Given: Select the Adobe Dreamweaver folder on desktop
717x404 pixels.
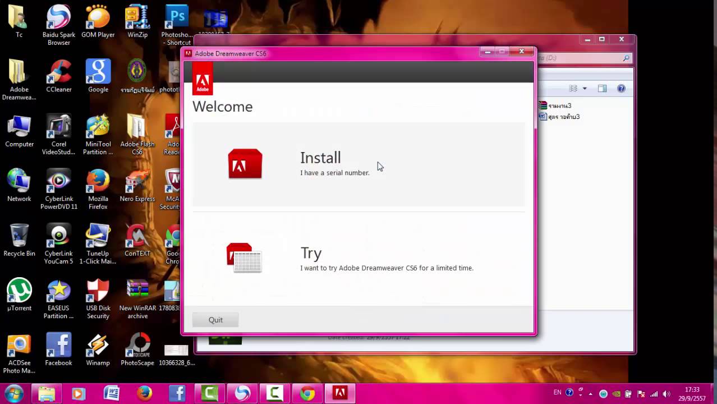Looking at the screenshot, I should point(19,80).
